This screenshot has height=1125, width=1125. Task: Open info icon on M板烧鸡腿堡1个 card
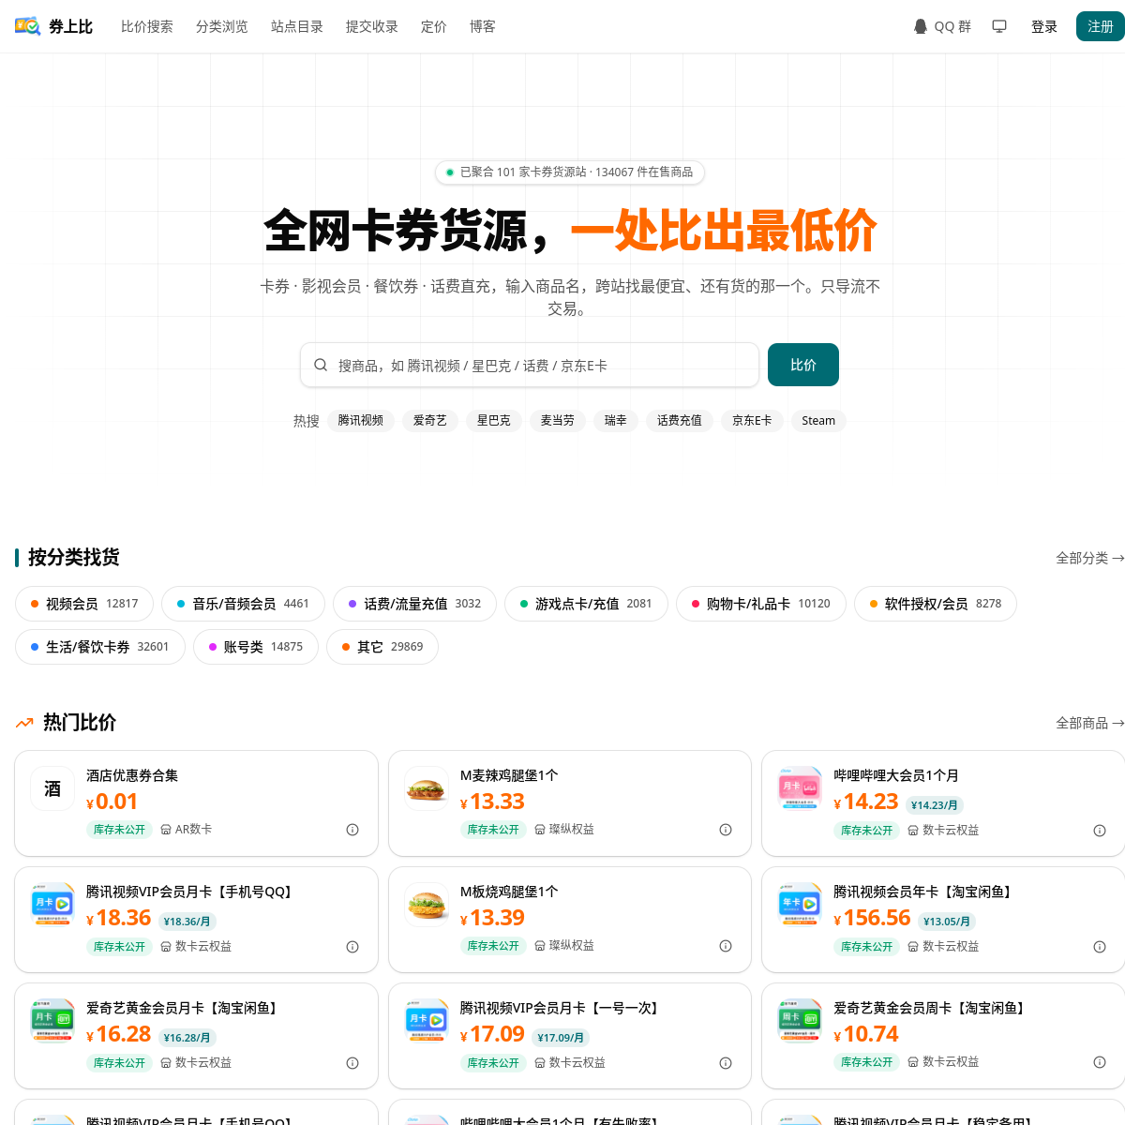726,946
